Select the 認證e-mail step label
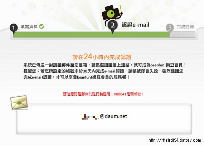Viewport: 204px width, 146px height. click(x=135, y=25)
